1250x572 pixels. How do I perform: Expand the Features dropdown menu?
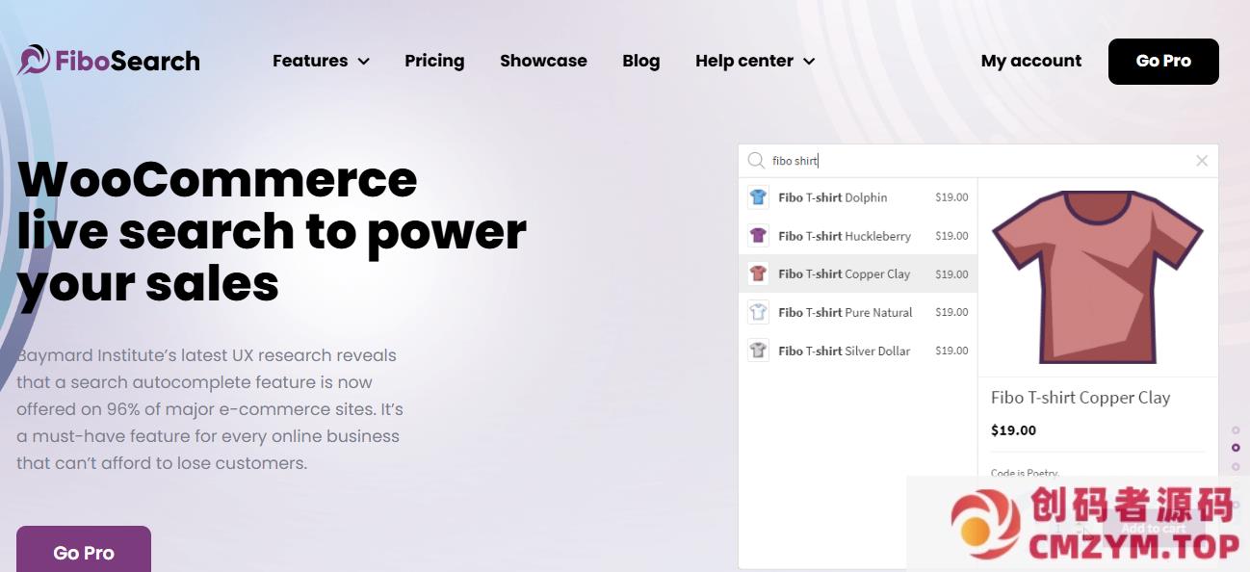(321, 61)
